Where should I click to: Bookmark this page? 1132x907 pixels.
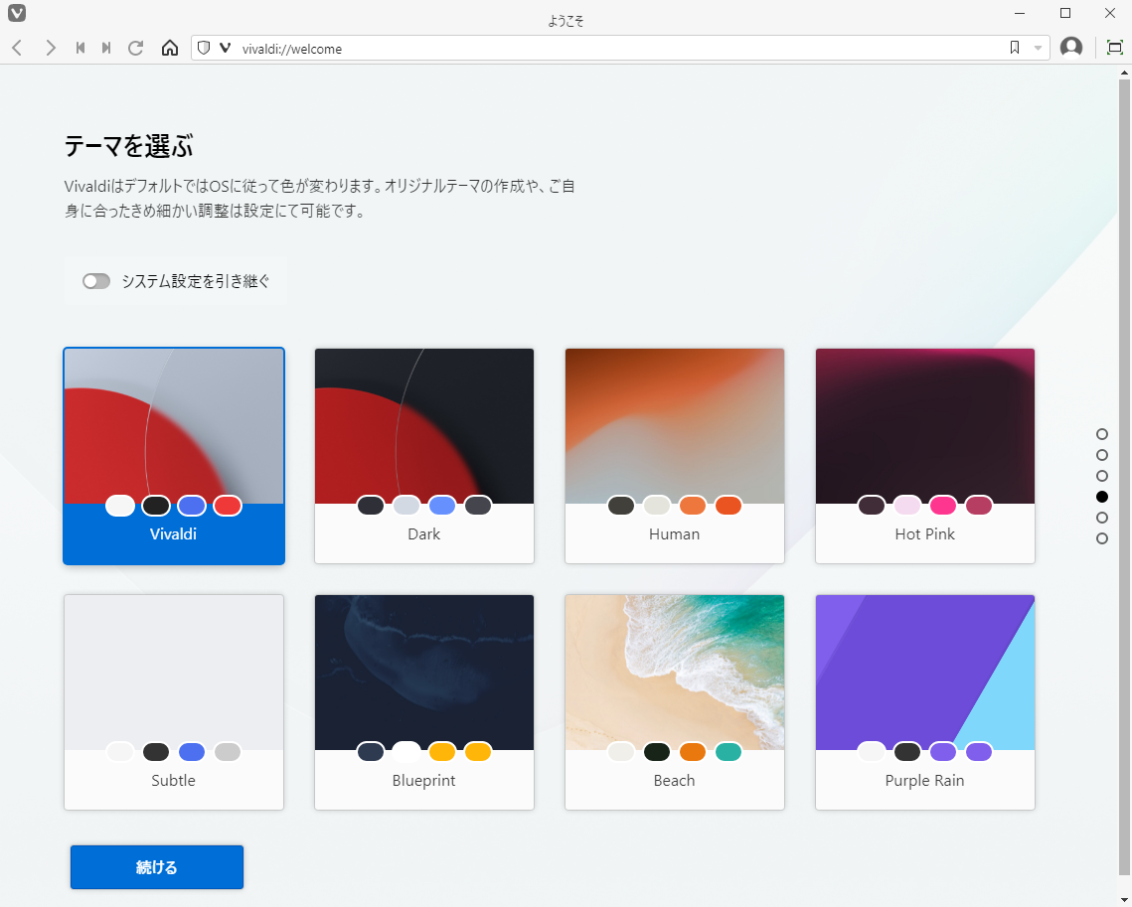pos(1015,49)
